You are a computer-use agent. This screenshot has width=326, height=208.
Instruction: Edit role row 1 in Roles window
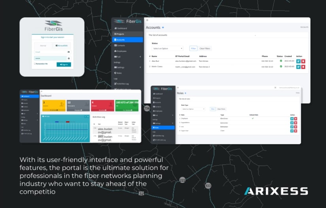(292, 119)
